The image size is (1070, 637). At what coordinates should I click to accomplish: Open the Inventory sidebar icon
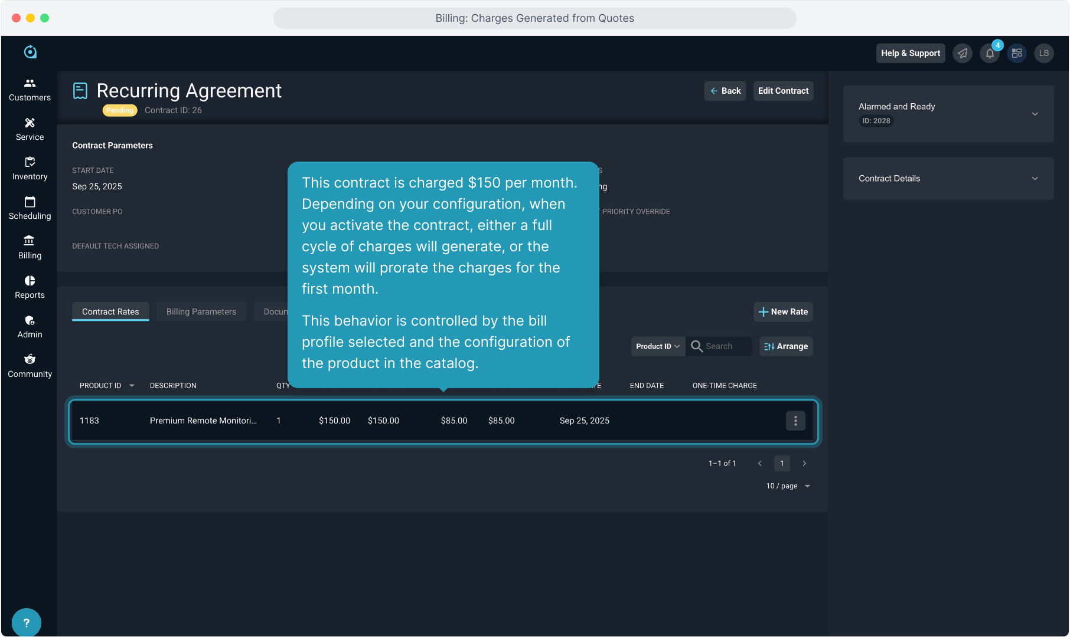(x=30, y=169)
